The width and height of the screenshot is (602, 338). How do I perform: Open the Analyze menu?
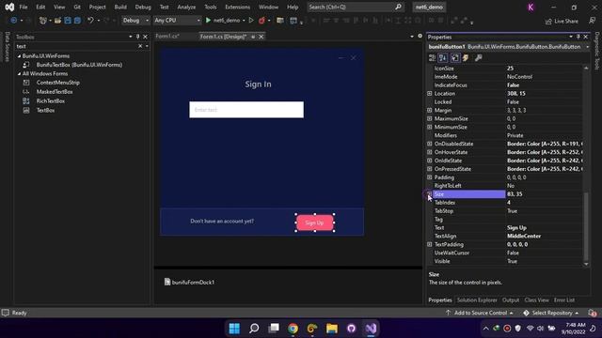coord(186,7)
